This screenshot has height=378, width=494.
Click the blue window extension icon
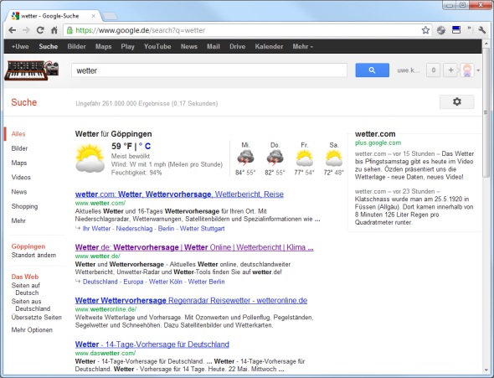pos(456,30)
